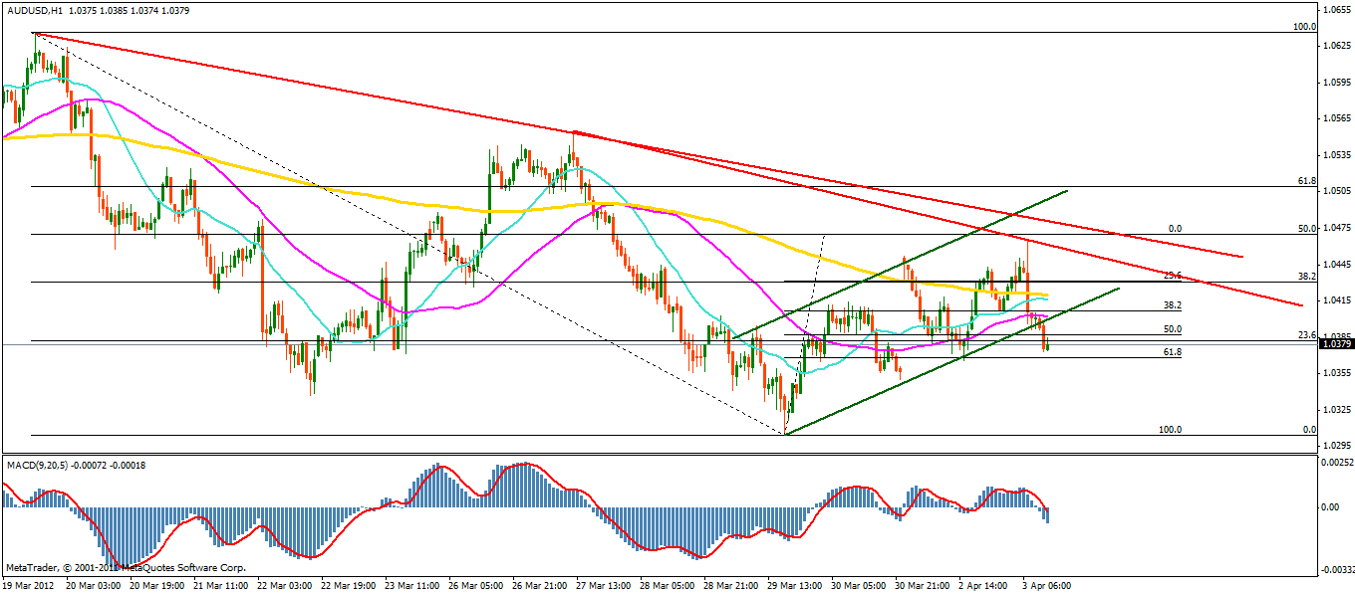The image size is (1355, 593).
Task: Click the 50.0 Fibonacci label near 1.0475
Action: click(1307, 229)
